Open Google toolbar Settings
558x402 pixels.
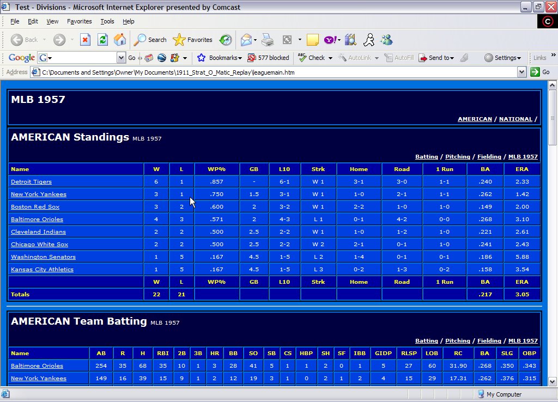point(502,58)
